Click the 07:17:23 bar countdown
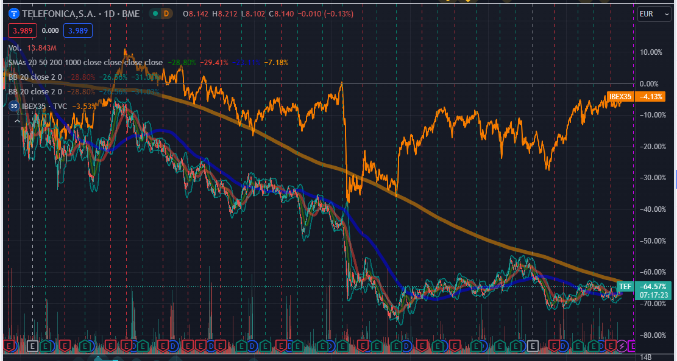 (653, 295)
